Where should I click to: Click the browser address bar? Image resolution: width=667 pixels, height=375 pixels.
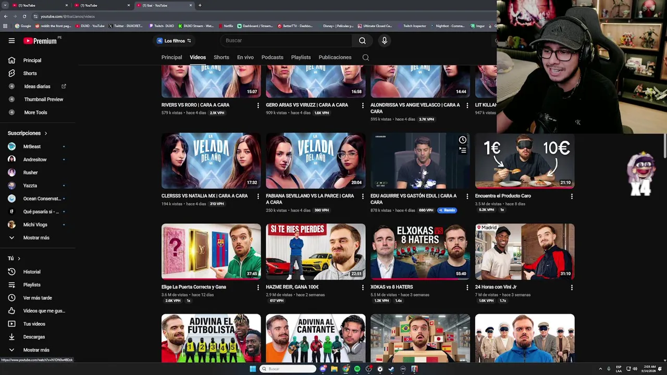[261, 16]
